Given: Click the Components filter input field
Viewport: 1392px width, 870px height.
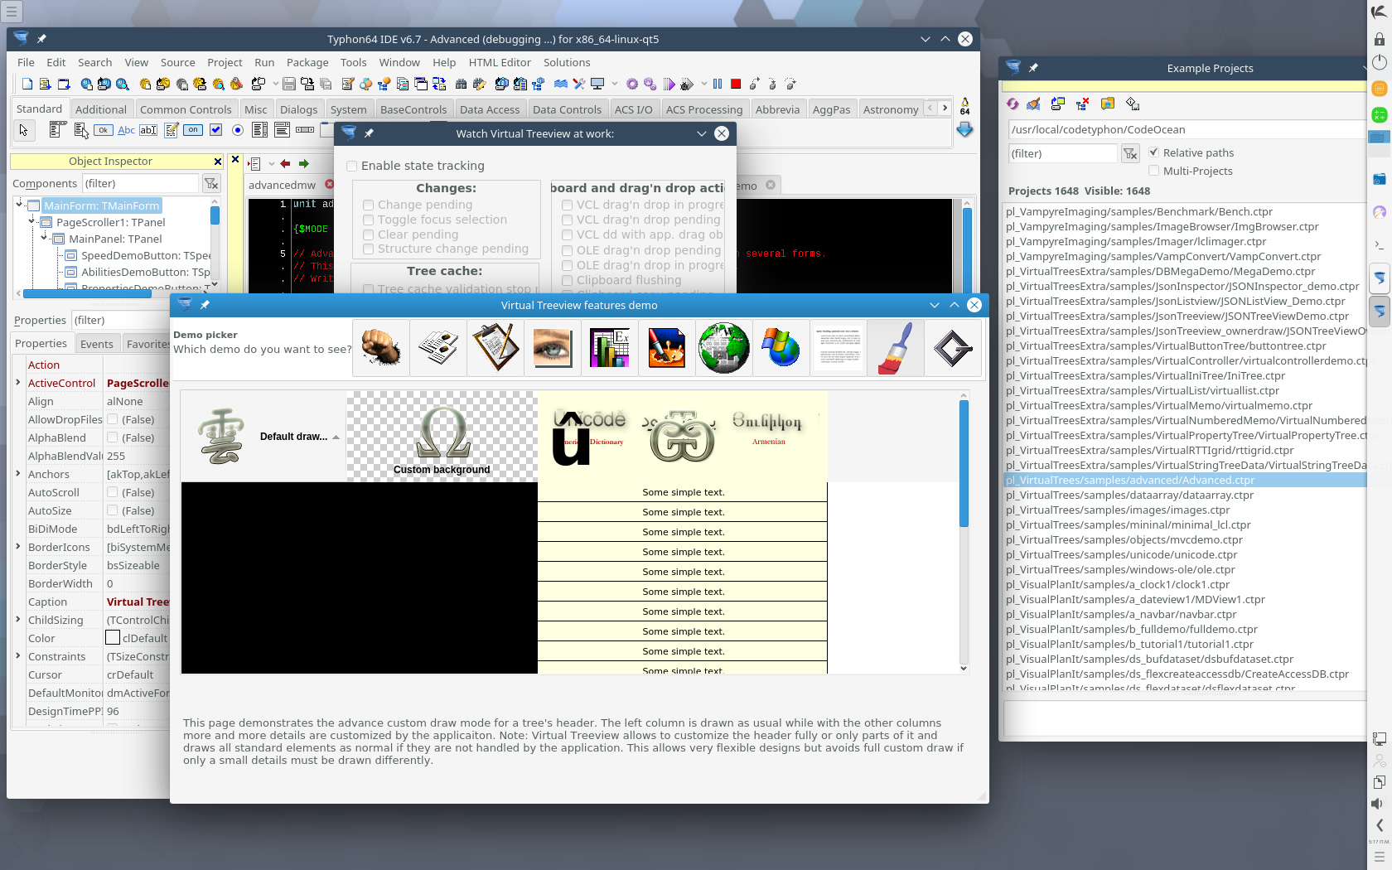Looking at the screenshot, I should click(x=140, y=184).
